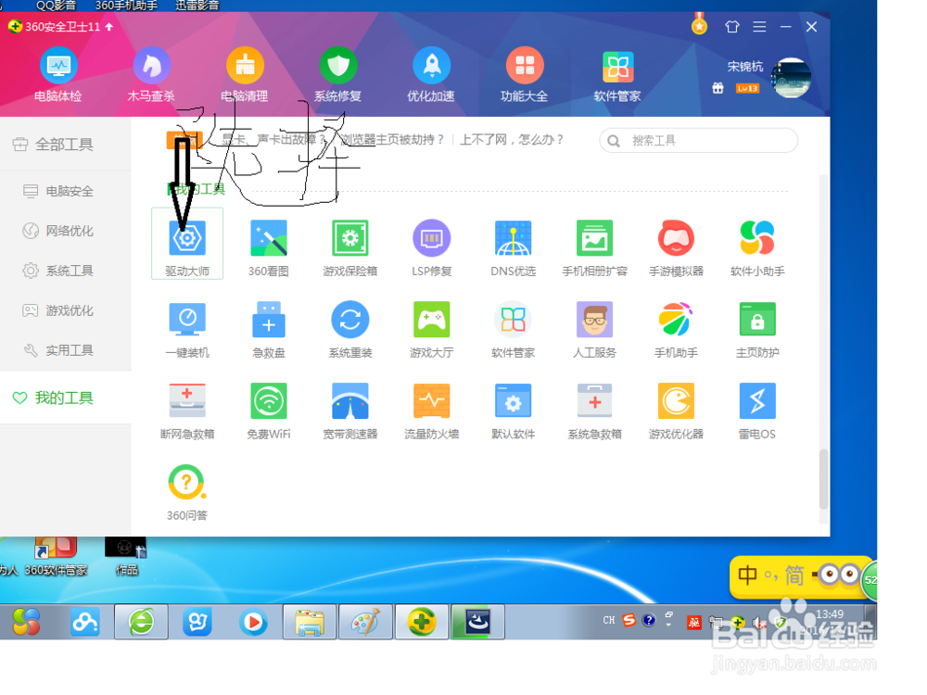This screenshot has width=927, height=695.
Task: Open the 浏览器主页被劫持 help link
Action: (x=392, y=140)
